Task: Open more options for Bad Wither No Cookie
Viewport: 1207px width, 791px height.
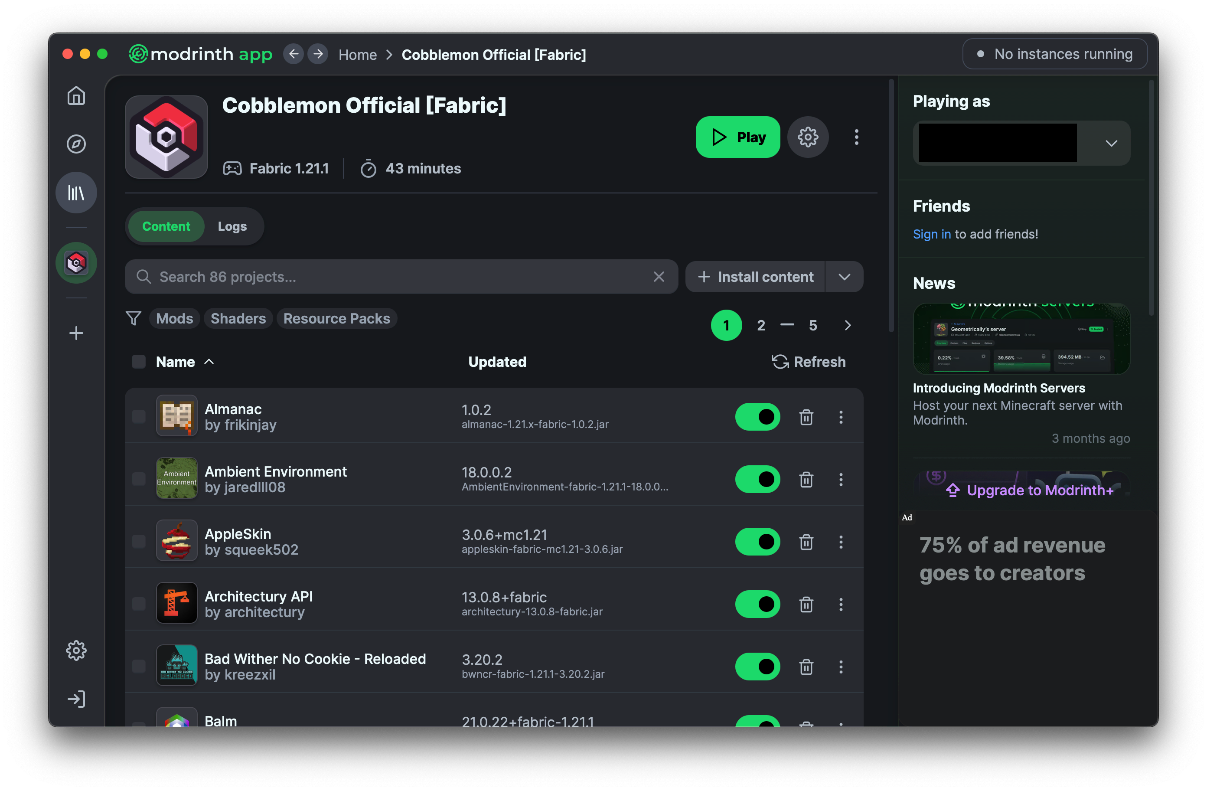Action: [841, 667]
